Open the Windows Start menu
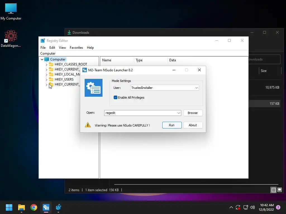Viewport: 286px width, 214px height. pos(9,207)
